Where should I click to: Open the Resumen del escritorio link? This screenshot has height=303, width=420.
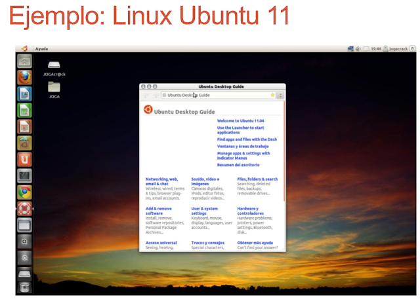[x=238, y=165]
